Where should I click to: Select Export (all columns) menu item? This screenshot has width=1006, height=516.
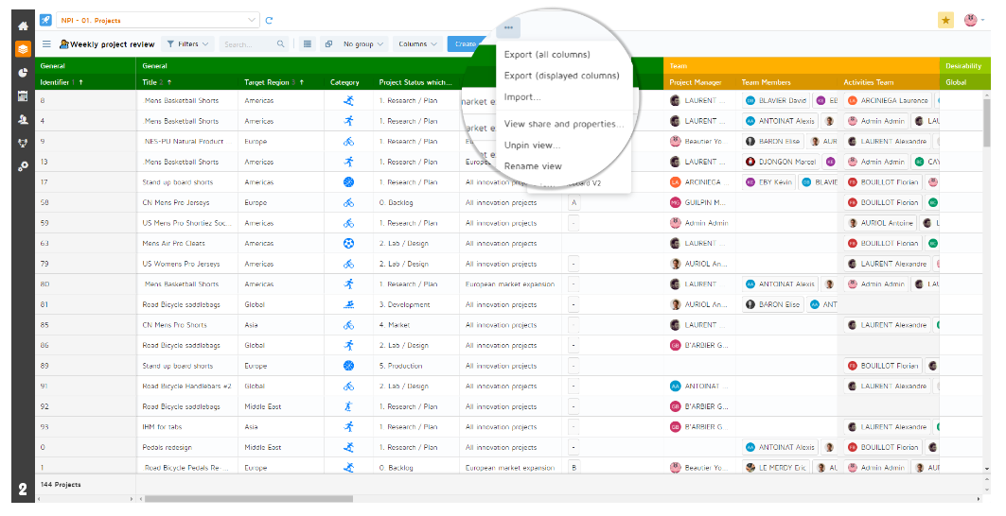click(547, 55)
